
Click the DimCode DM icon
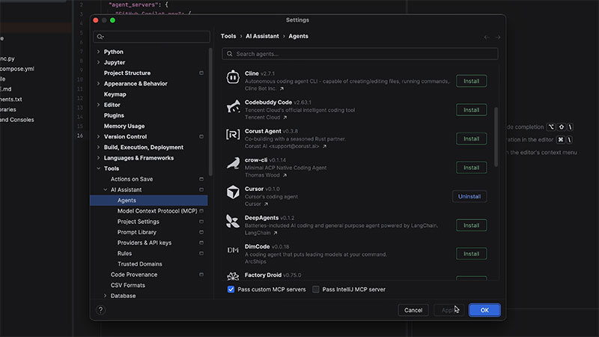(x=233, y=250)
